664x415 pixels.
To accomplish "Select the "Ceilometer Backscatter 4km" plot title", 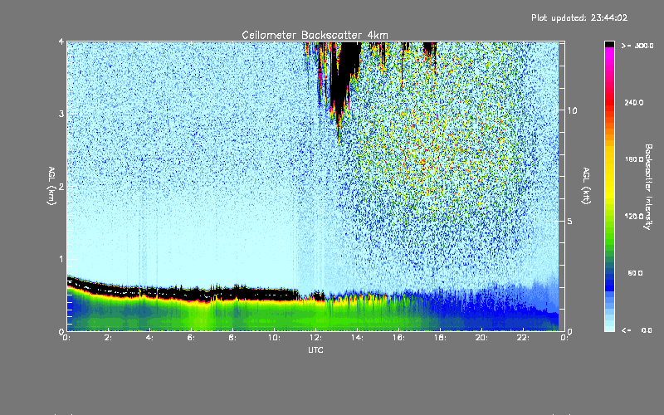I will pyautogui.click(x=315, y=35).
